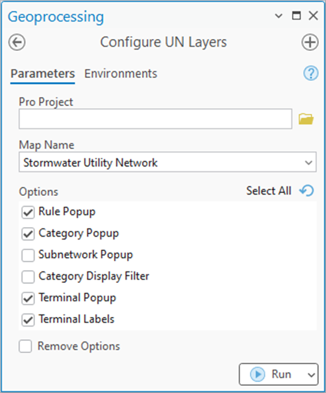Select the Parameters tab

pos(43,74)
